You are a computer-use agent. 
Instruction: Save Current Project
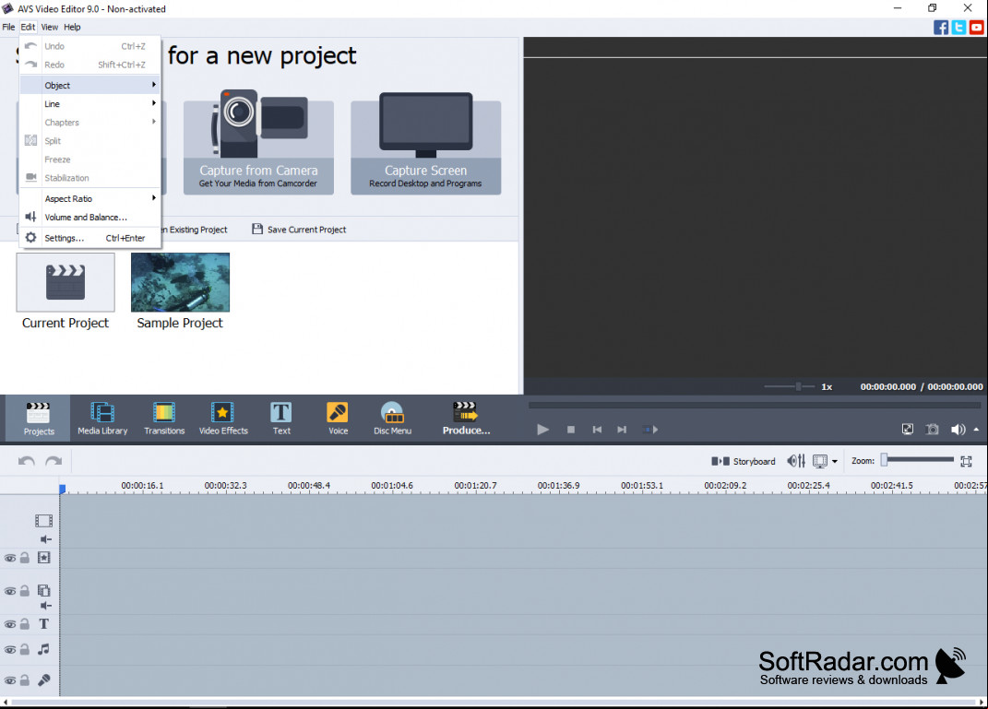coord(299,230)
